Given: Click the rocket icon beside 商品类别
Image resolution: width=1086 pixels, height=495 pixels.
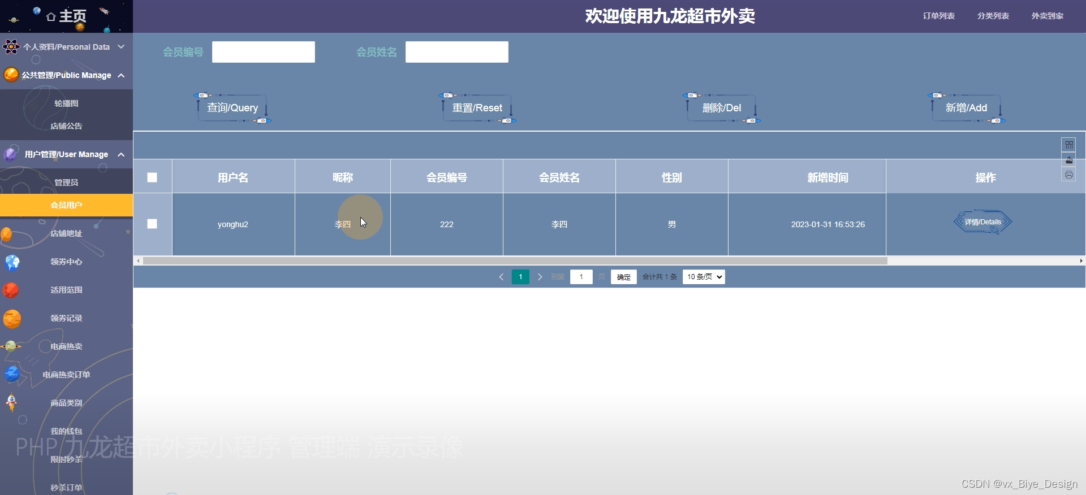Looking at the screenshot, I should (11, 402).
